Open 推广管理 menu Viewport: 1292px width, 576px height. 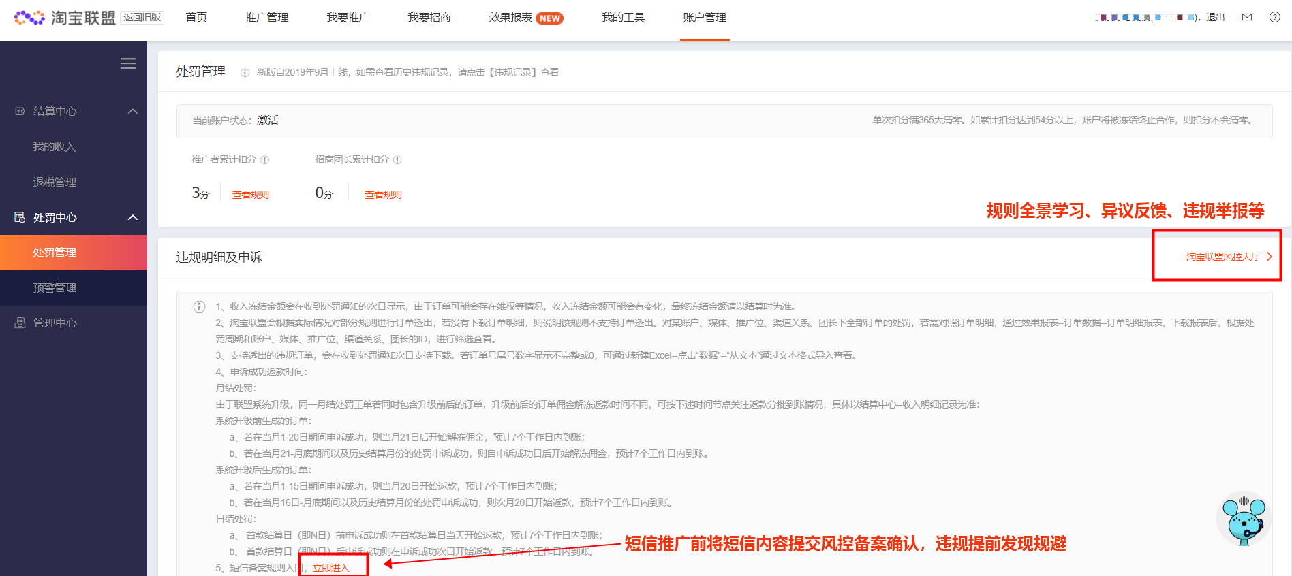pos(266,17)
